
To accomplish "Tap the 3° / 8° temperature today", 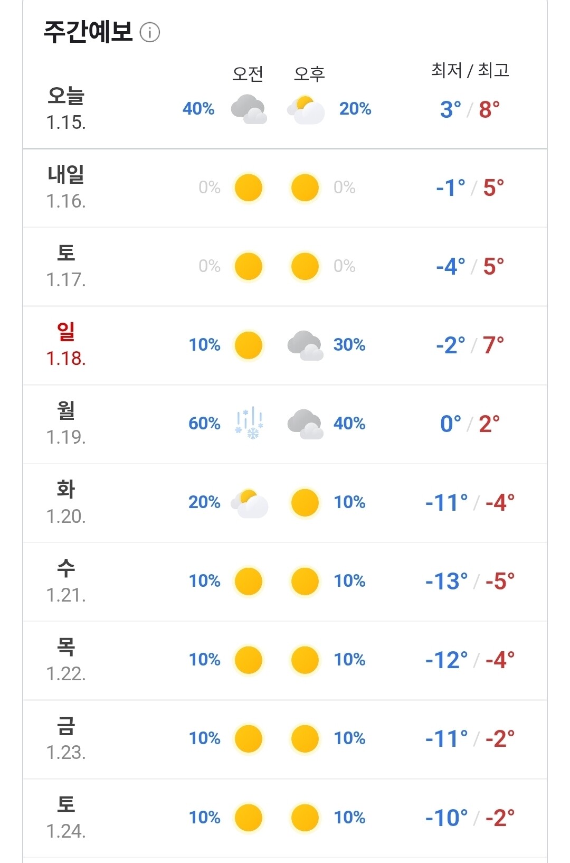I will (x=470, y=109).
